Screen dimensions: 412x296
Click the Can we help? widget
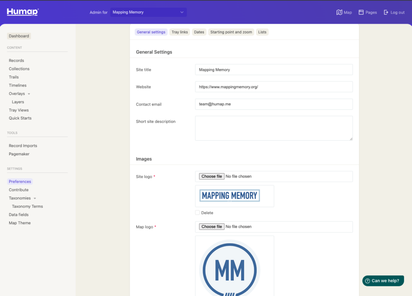(383, 281)
